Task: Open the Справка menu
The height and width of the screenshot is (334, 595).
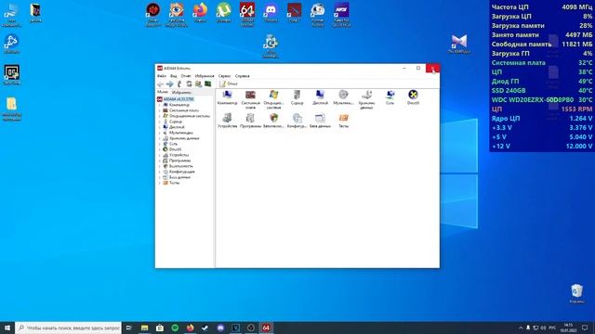Action: point(242,76)
